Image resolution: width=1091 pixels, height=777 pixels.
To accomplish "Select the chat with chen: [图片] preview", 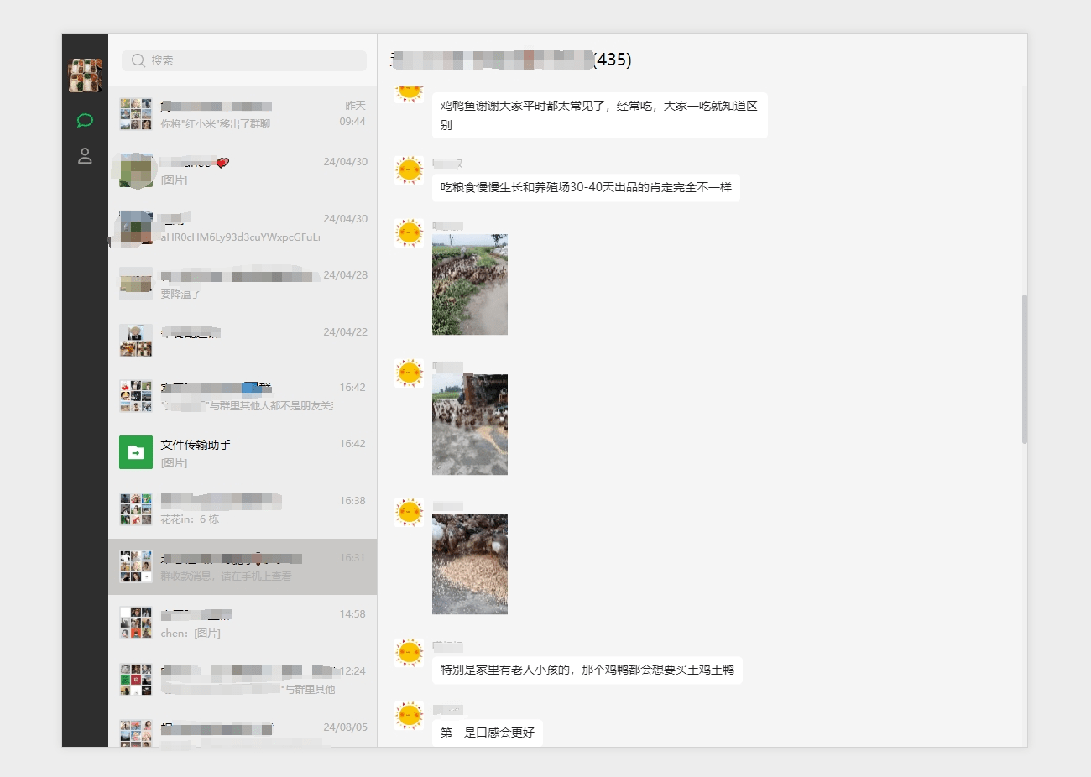I will [x=243, y=623].
